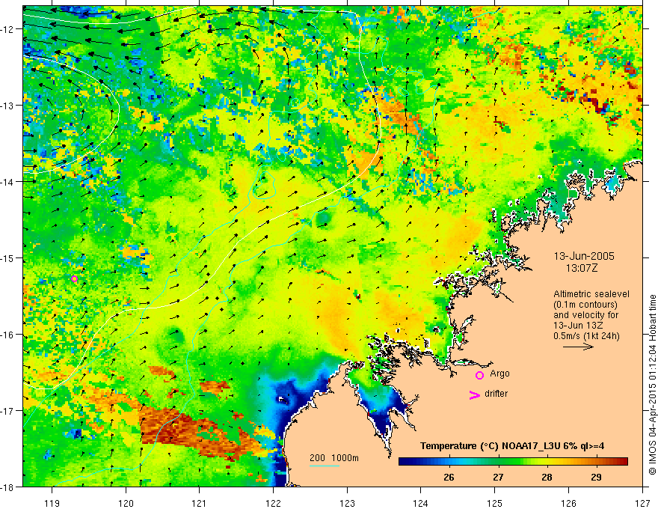Click the 27 tick label on colorbar
The height and width of the screenshot is (509, 658).
point(498,477)
